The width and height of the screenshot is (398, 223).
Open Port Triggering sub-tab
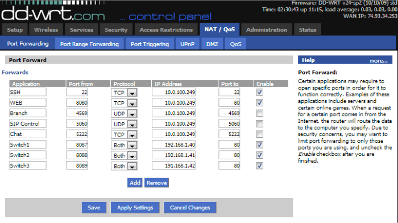pos(150,44)
